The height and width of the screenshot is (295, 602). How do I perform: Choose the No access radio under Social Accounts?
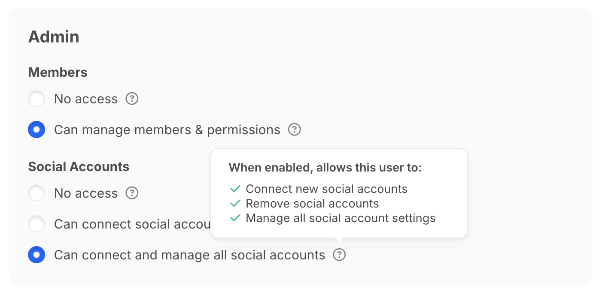[36, 193]
